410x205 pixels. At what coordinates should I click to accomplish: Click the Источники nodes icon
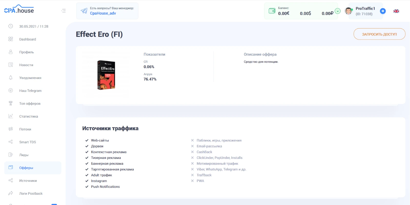(11, 180)
